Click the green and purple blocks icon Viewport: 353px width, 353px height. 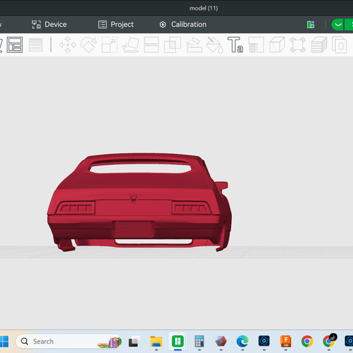pos(311,25)
